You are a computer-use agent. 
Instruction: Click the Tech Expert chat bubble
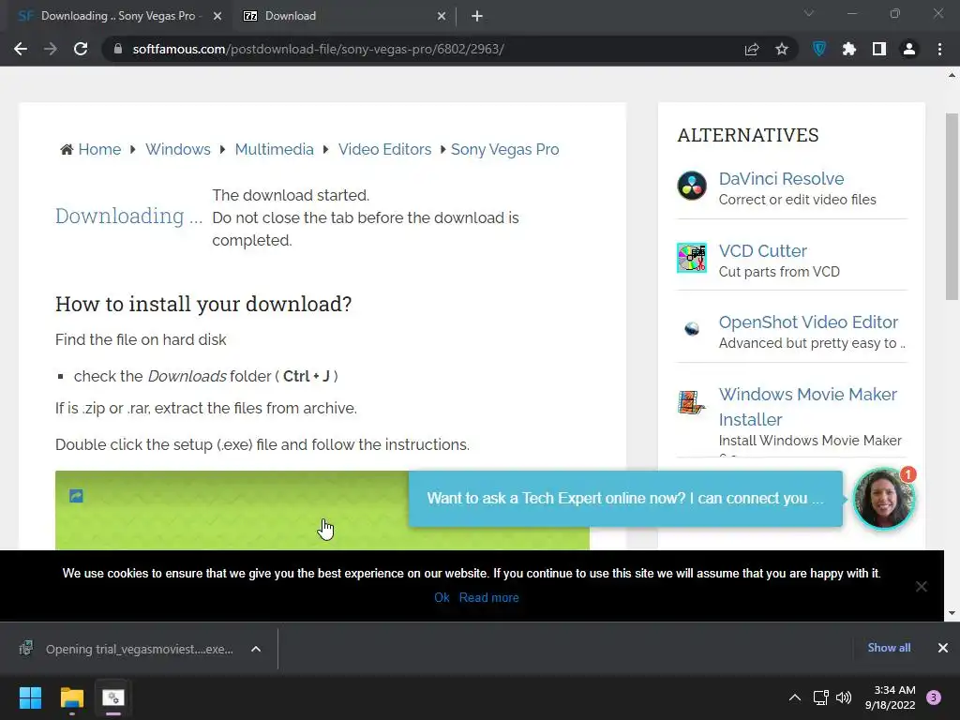(625, 499)
